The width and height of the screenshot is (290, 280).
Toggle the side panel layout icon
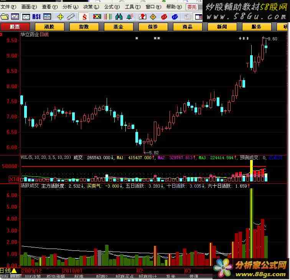(199, 17)
